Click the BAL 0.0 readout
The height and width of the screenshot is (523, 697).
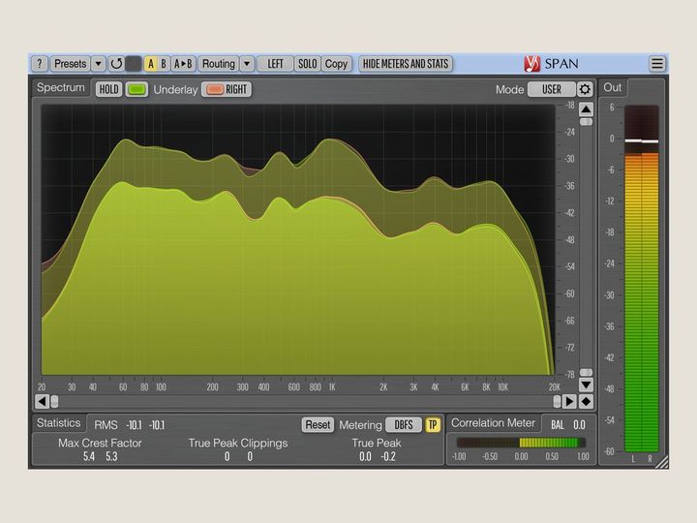(568, 425)
